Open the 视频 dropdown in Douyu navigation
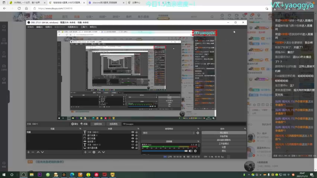This screenshot has height=178, width=317. 103,17
